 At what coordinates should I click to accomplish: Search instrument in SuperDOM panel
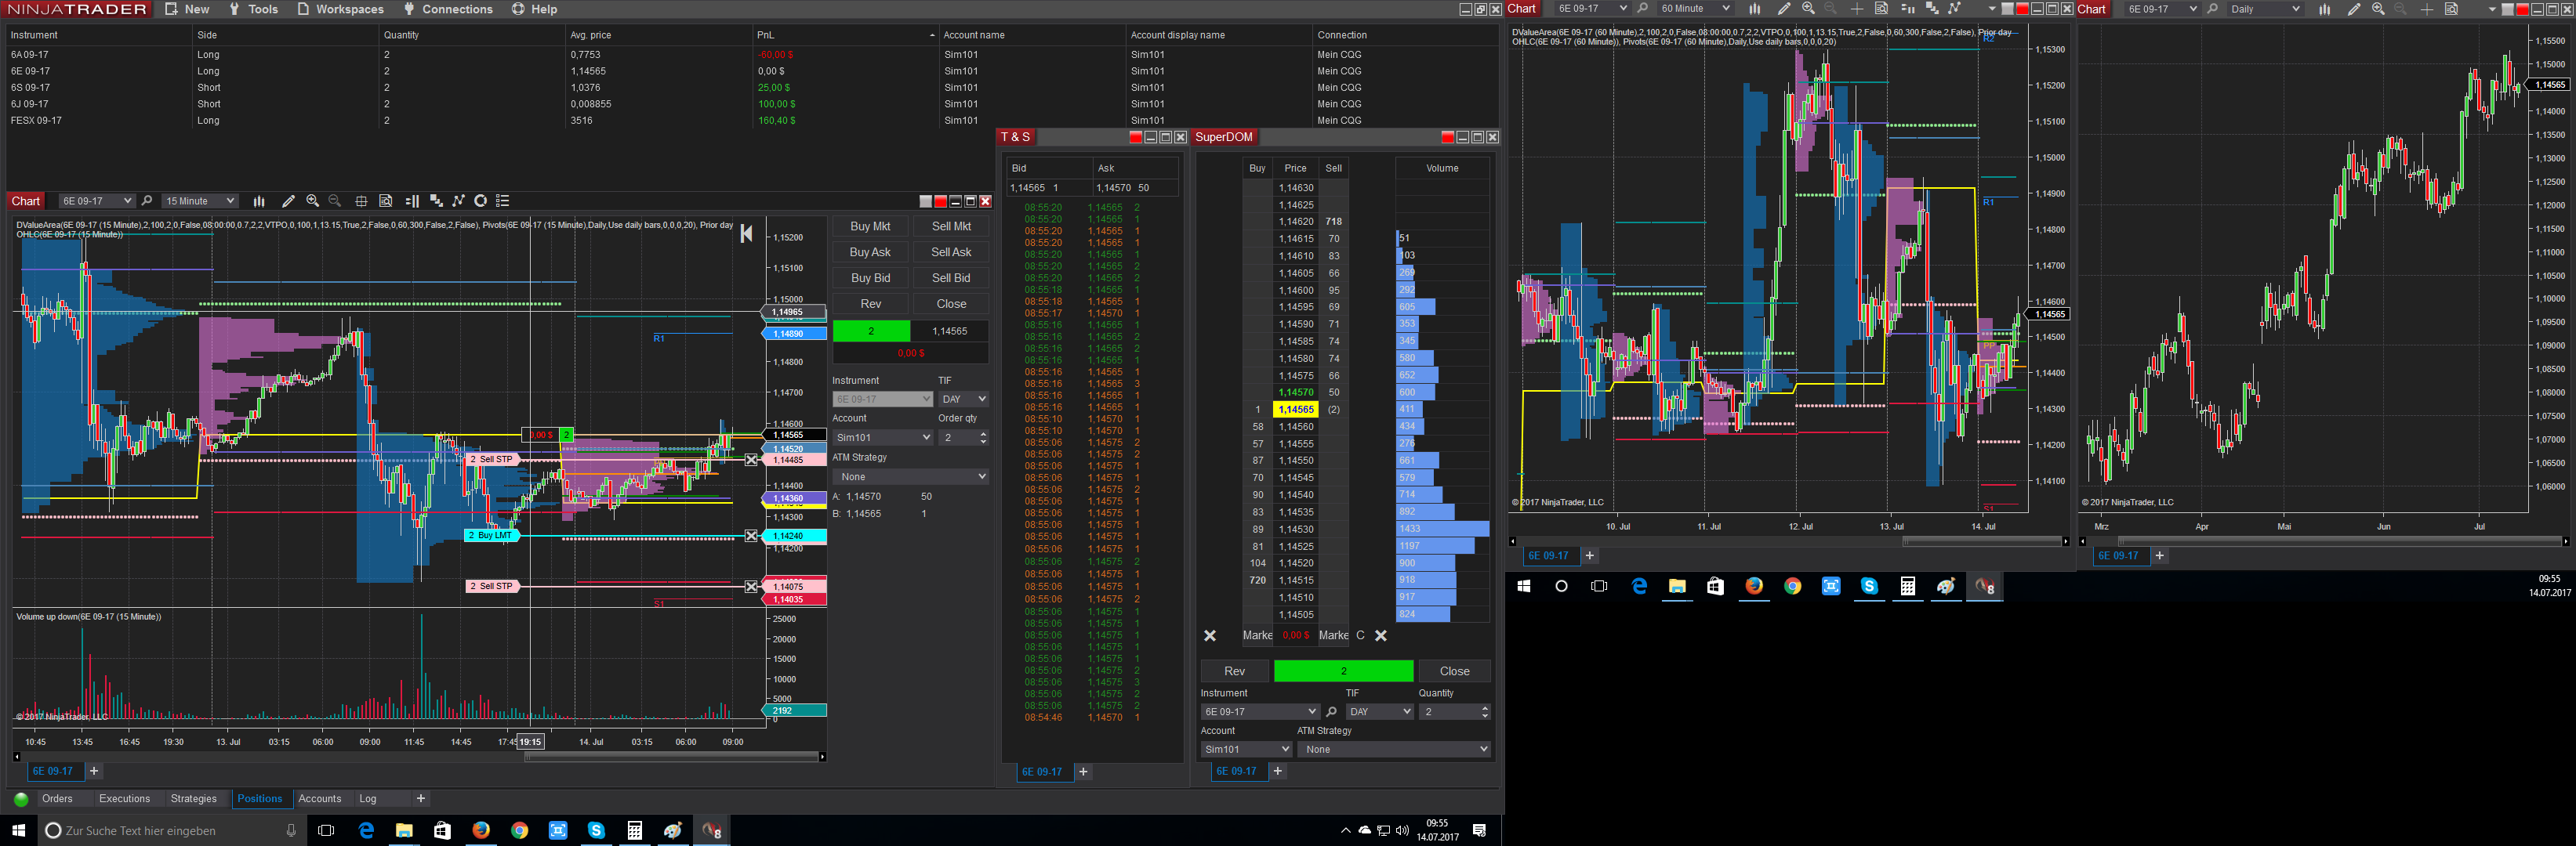coord(1331,712)
